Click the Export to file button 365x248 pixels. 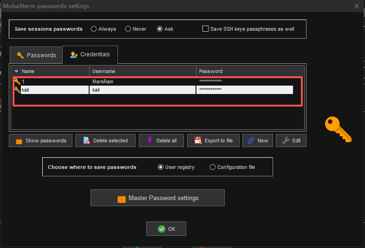coord(213,141)
